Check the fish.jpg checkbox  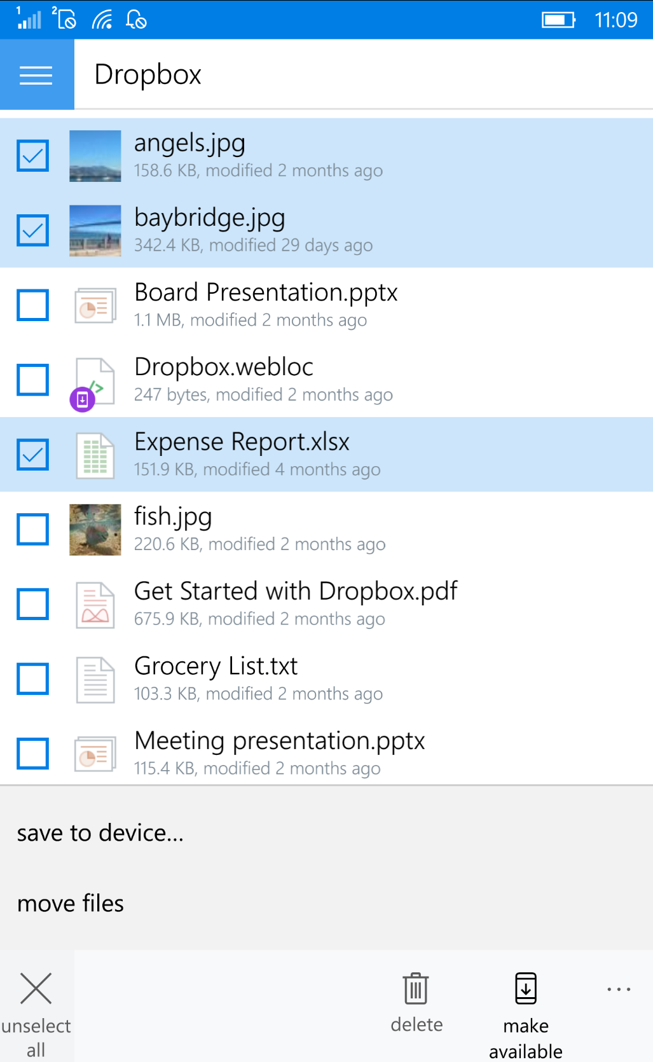(x=32, y=530)
